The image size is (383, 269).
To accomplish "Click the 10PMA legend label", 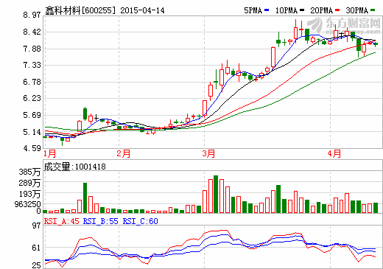I will tap(287, 10).
